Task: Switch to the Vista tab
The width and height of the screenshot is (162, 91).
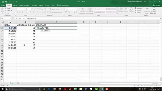Action: tap(53, 5)
